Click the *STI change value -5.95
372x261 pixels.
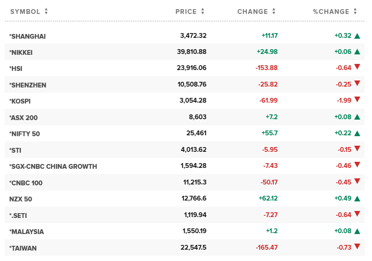pos(269,150)
